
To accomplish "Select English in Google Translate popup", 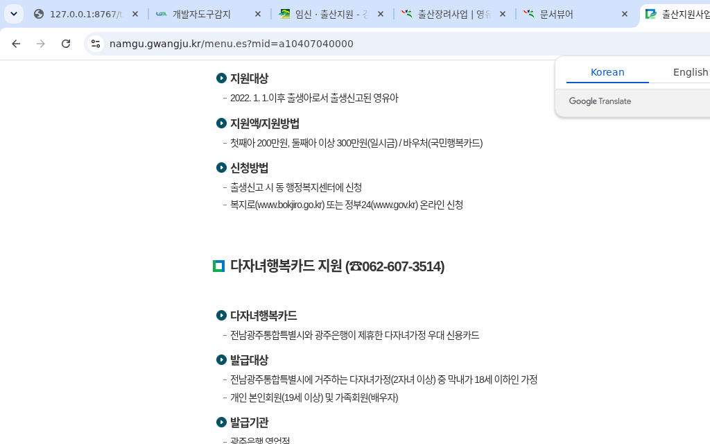I will click(x=691, y=72).
